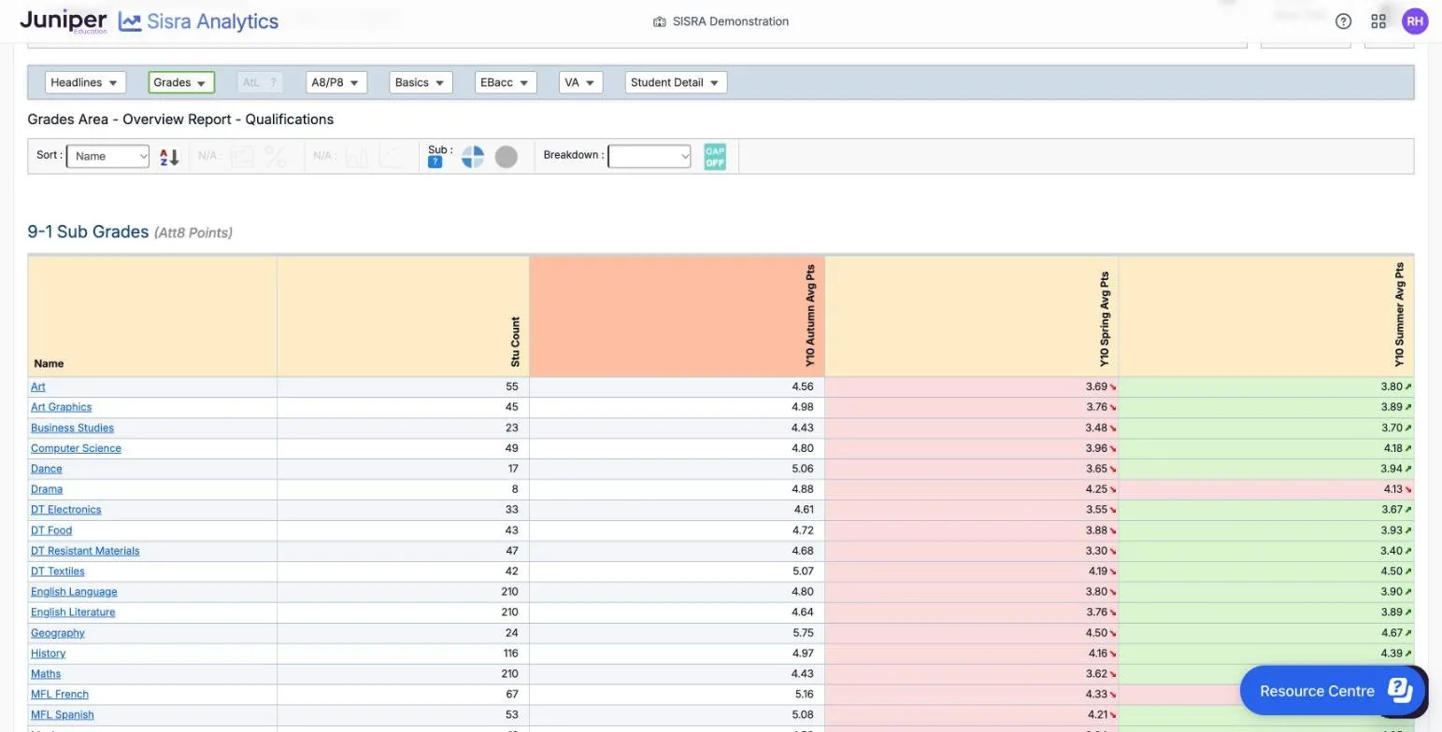Click DT Textiles Autumn value 5.07
The height and width of the screenshot is (732, 1442).
[803, 571]
